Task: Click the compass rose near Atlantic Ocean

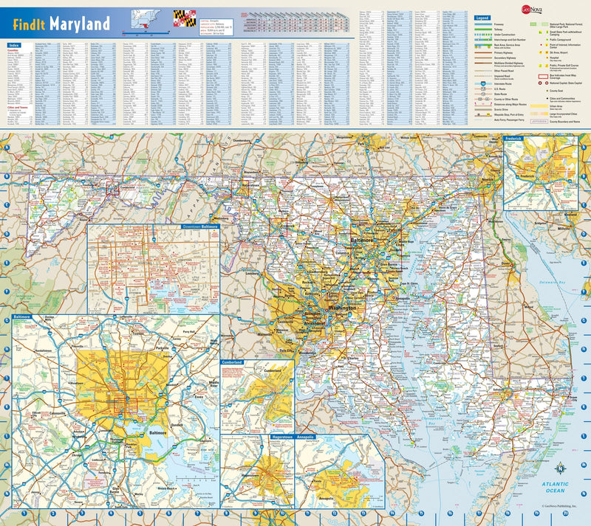Action: (560, 469)
